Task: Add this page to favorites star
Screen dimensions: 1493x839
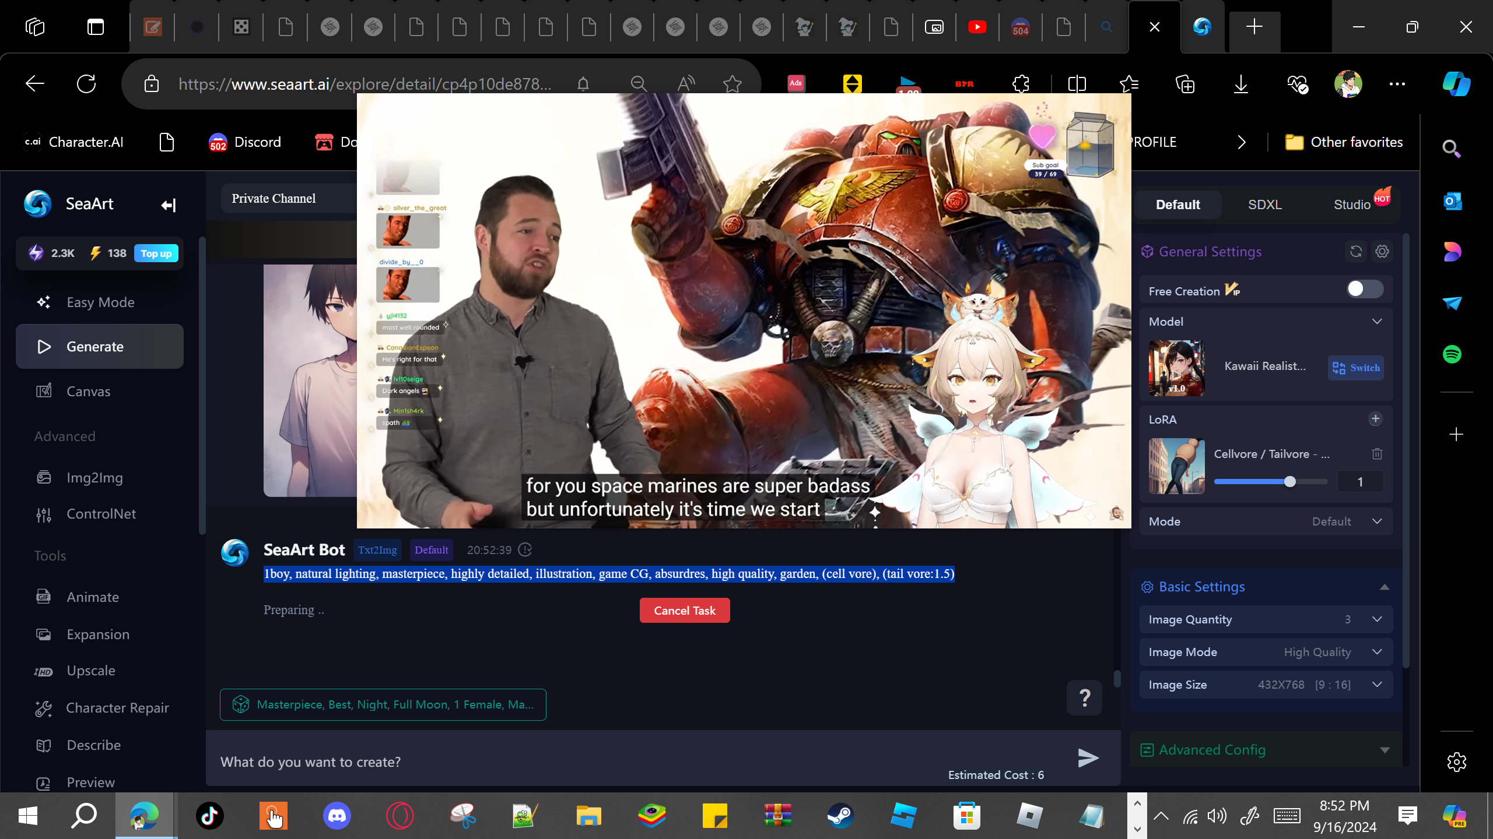Action: [x=733, y=84]
